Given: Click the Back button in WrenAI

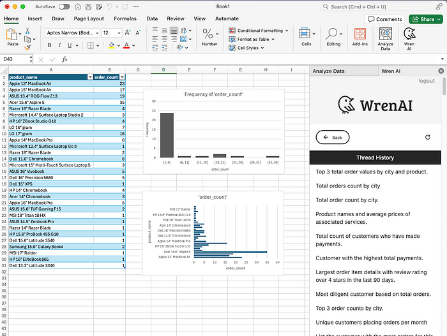Looking at the screenshot, I should (x=333, y=119).
